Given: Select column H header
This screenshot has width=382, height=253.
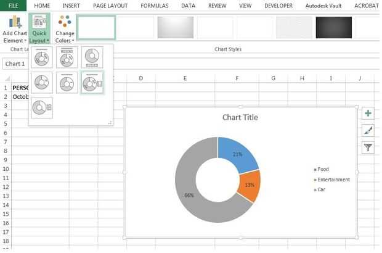Looking at the screenshot, I should tap(302, 78).
